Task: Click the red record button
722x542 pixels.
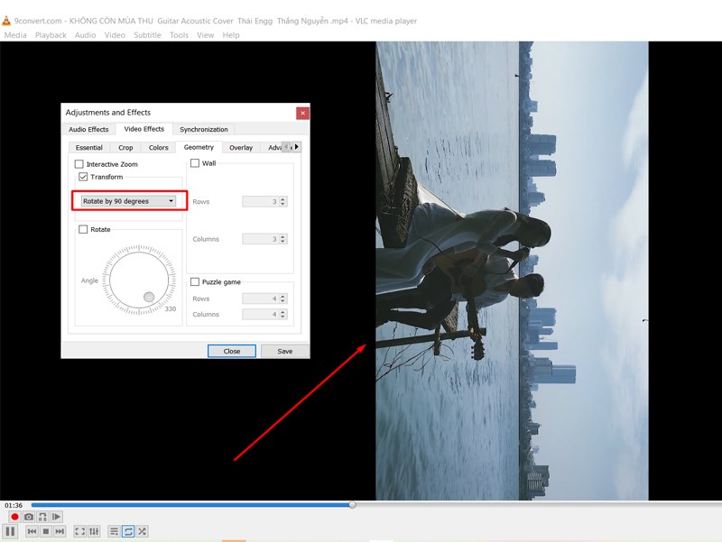Action: tap(14, 516)
